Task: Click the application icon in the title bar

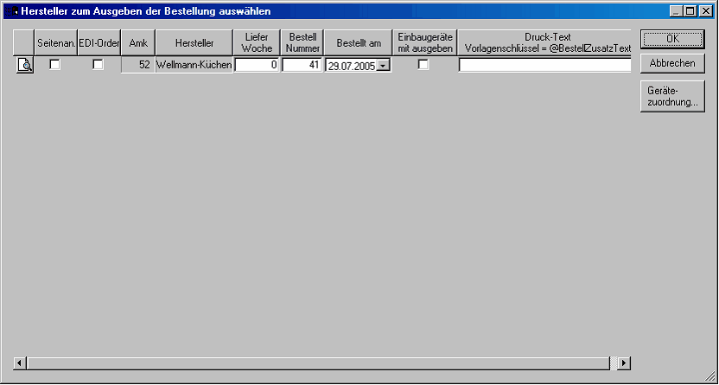Action: click(11, 11)
